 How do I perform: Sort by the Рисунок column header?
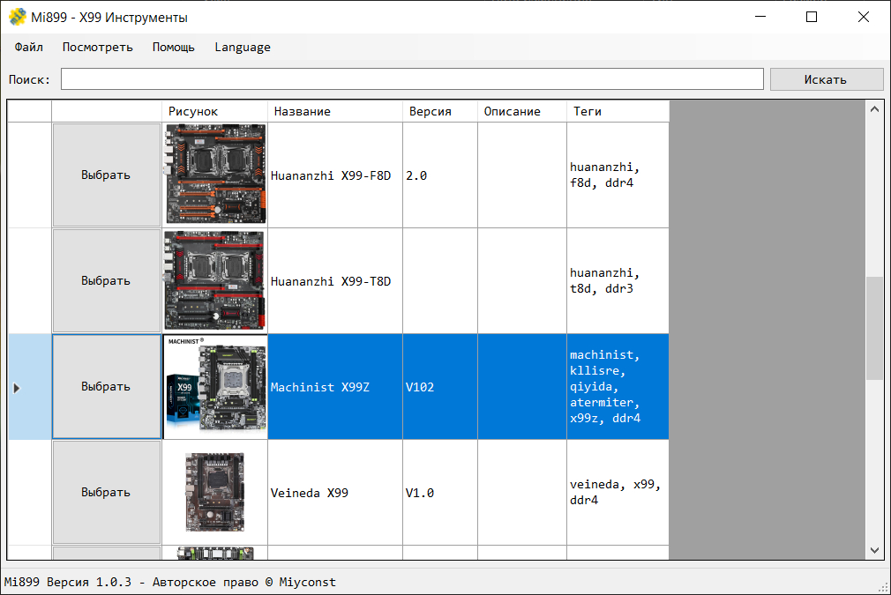tap(214, 111)
